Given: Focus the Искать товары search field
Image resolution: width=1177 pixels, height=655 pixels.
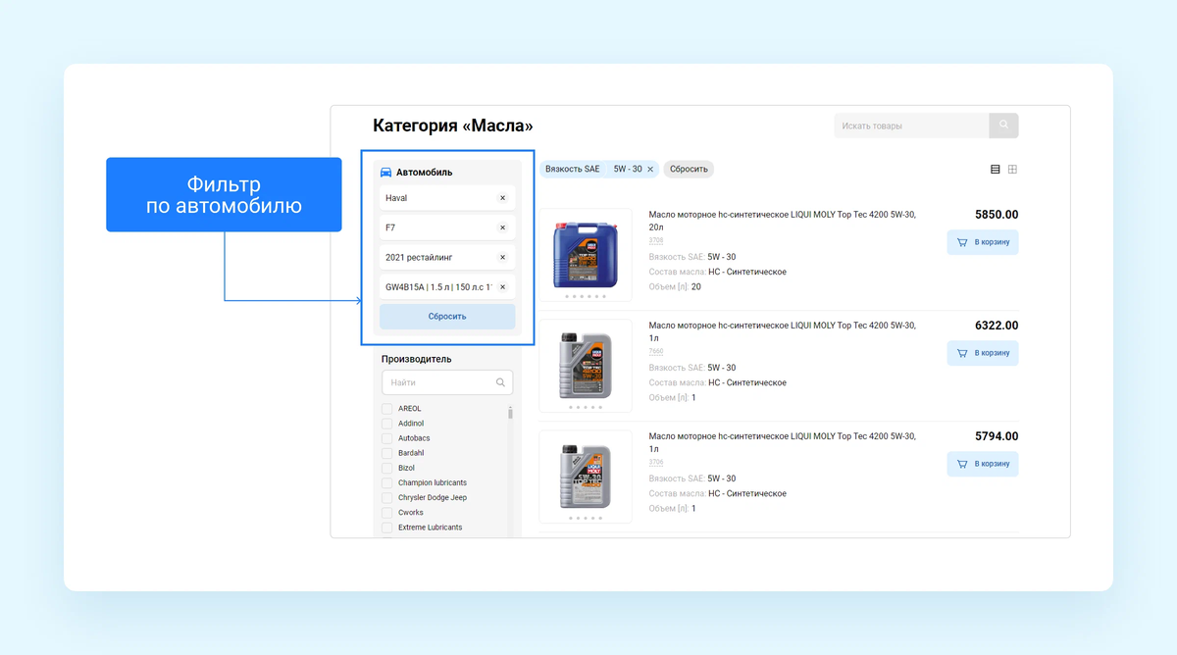Looking at the screenshot, I should pos(911,126).
